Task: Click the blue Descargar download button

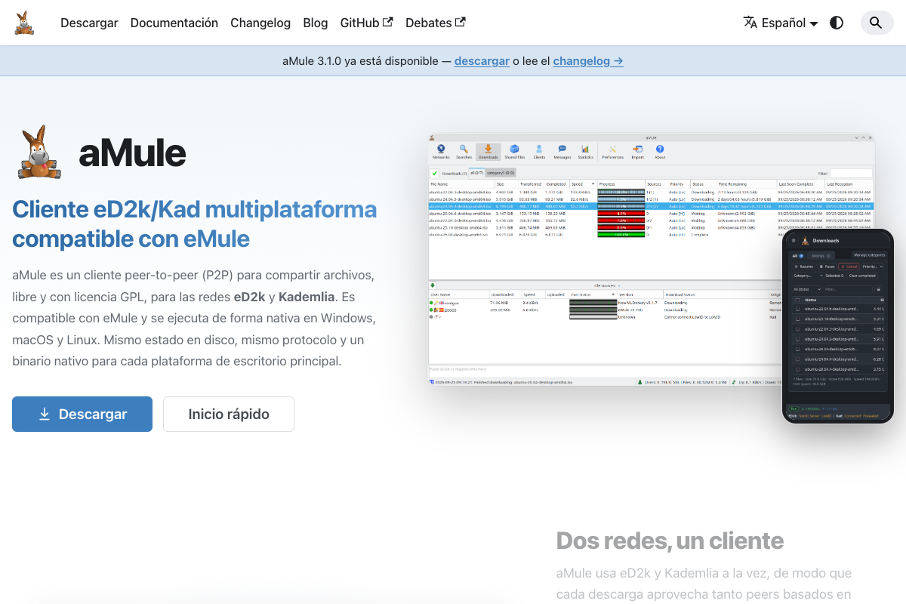Action: 82,414
